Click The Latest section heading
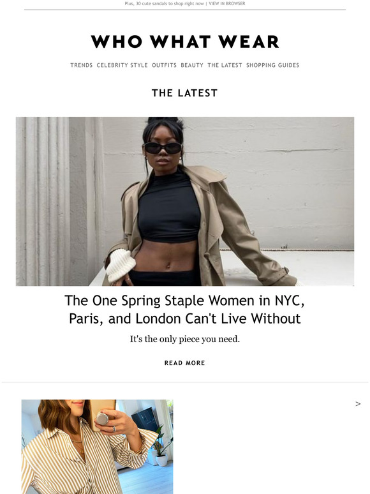The height and width of the screenshot is (494, 370). [x=185, y=93]
